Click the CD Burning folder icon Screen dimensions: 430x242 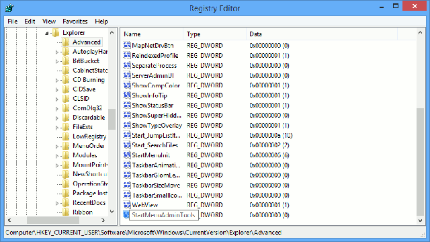pos(66,80)
